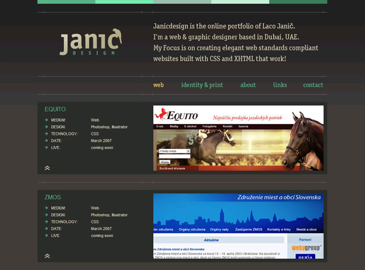Click the Janic Design logo
The height and width of the screenshot is (270, 365).
point(91,42)
